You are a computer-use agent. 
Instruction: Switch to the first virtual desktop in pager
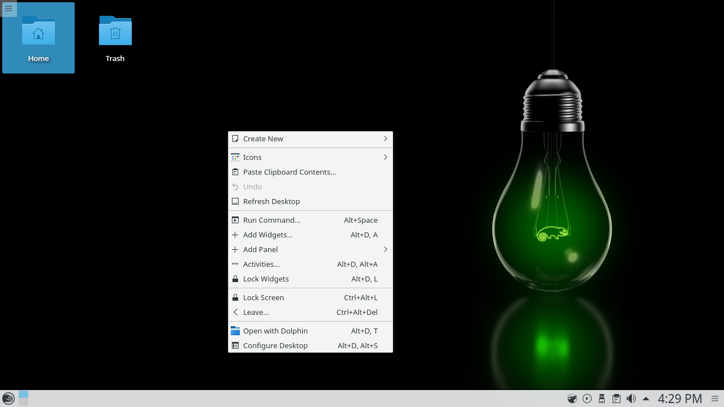pos(23,395)
